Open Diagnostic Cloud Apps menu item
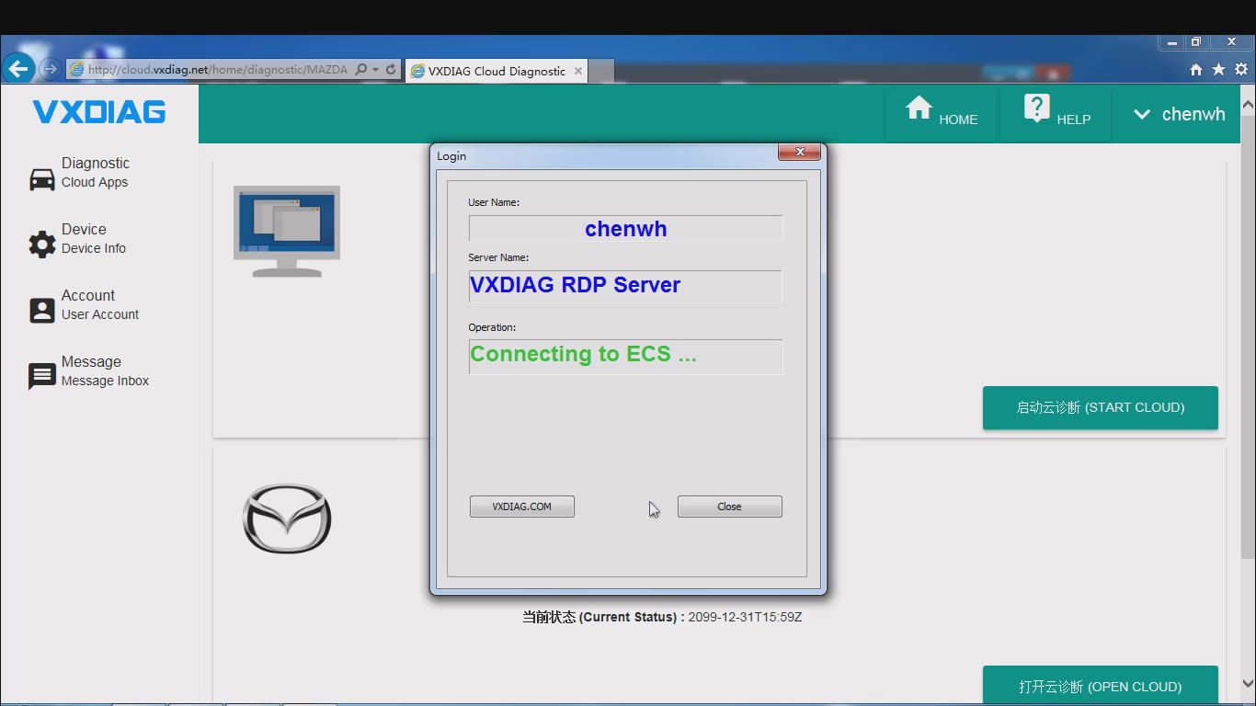The height and width of the screenshot is (706, 1256). [96, 172]
